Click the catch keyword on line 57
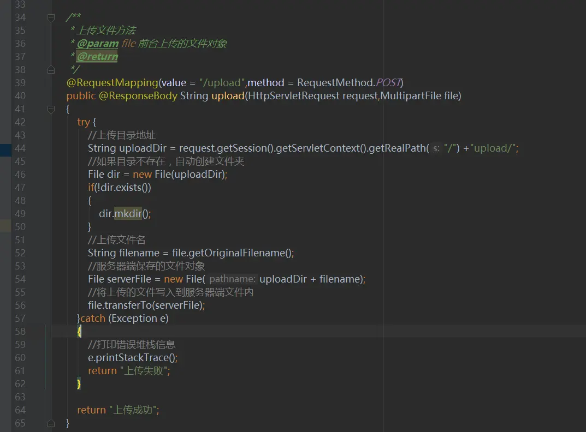 pos(93,319)
